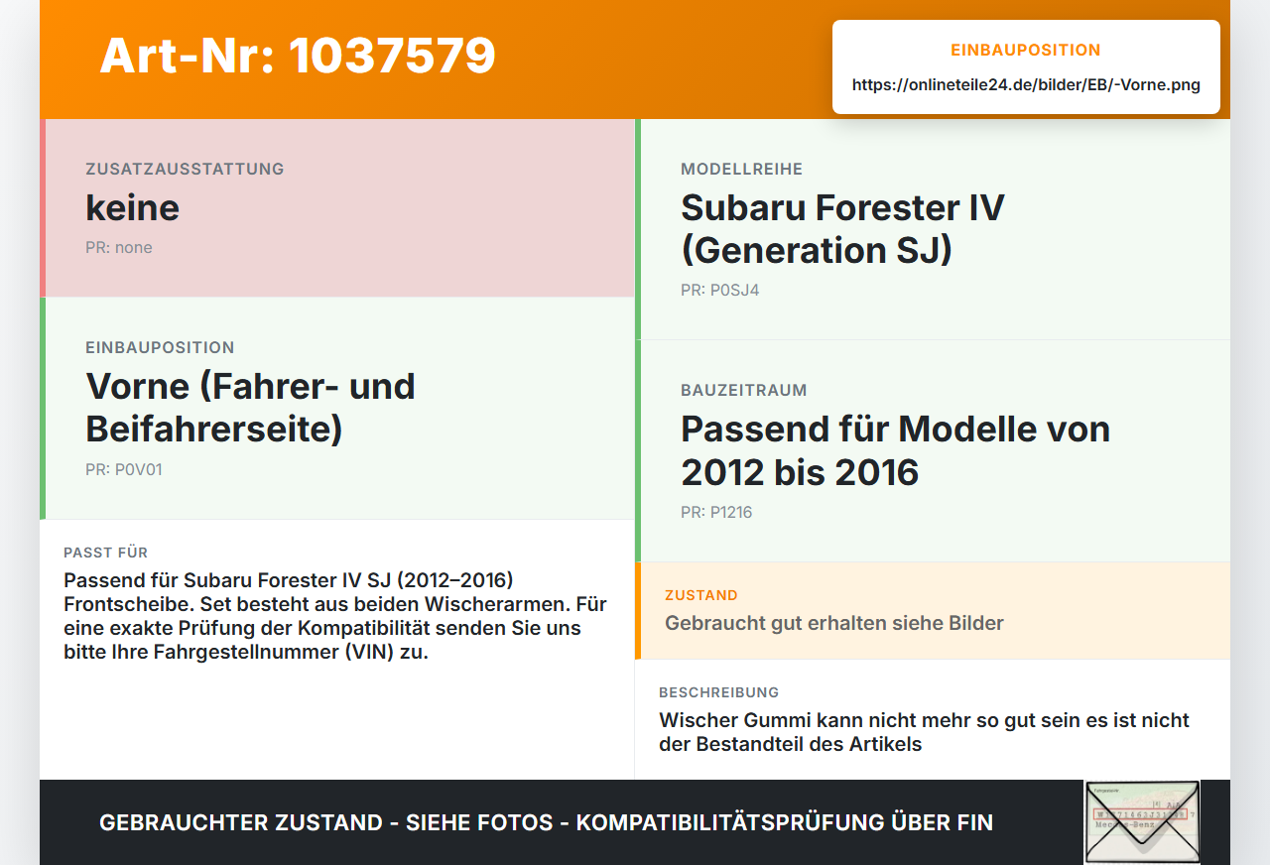
Task: Open the envelope VIN thumbnail image
Action: (1142, 822)
